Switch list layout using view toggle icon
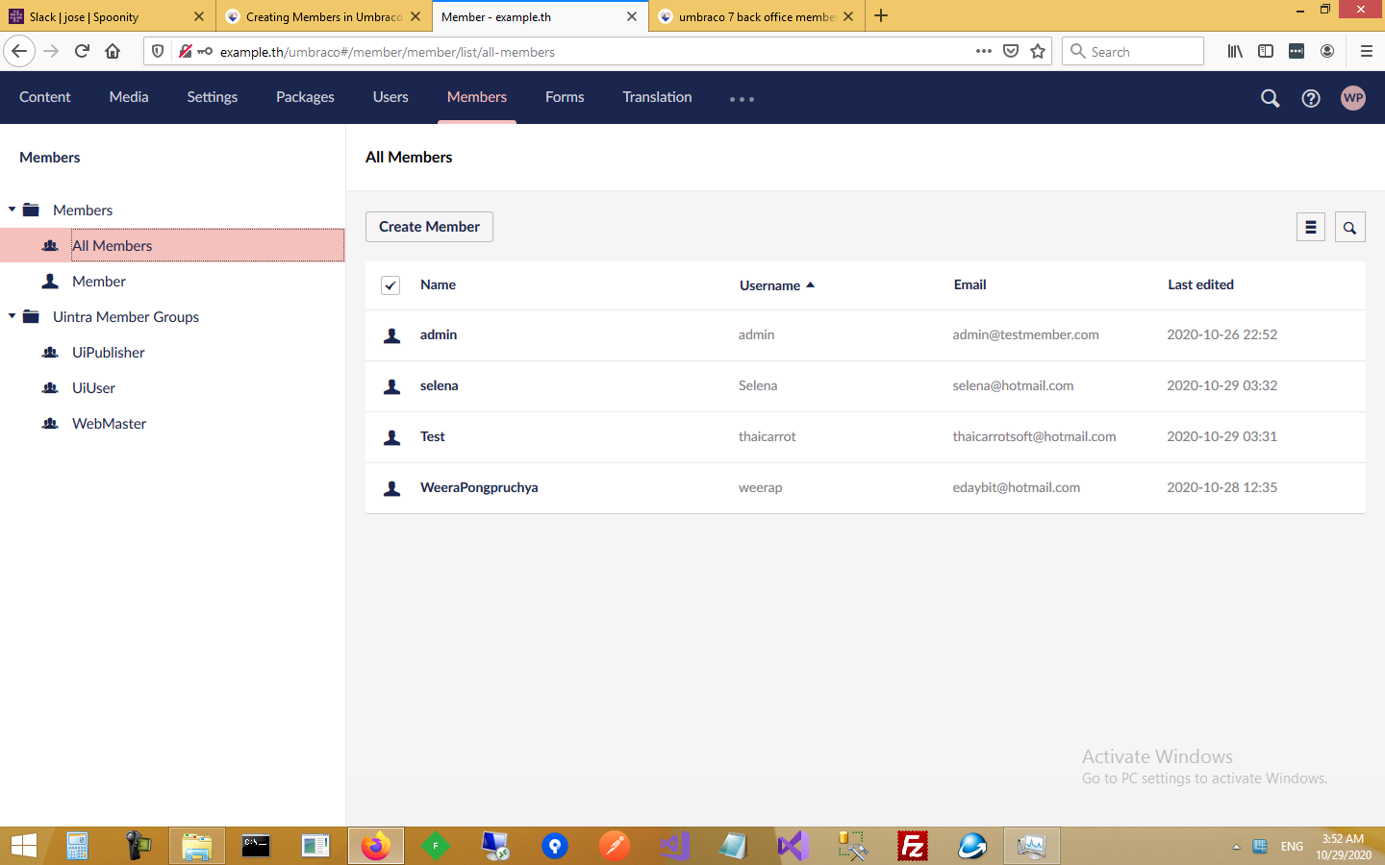The image size is (1385, 865). pos(1310,227)
